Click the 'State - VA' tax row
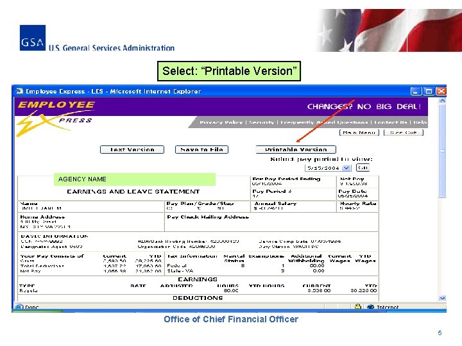 coord(180,270)
